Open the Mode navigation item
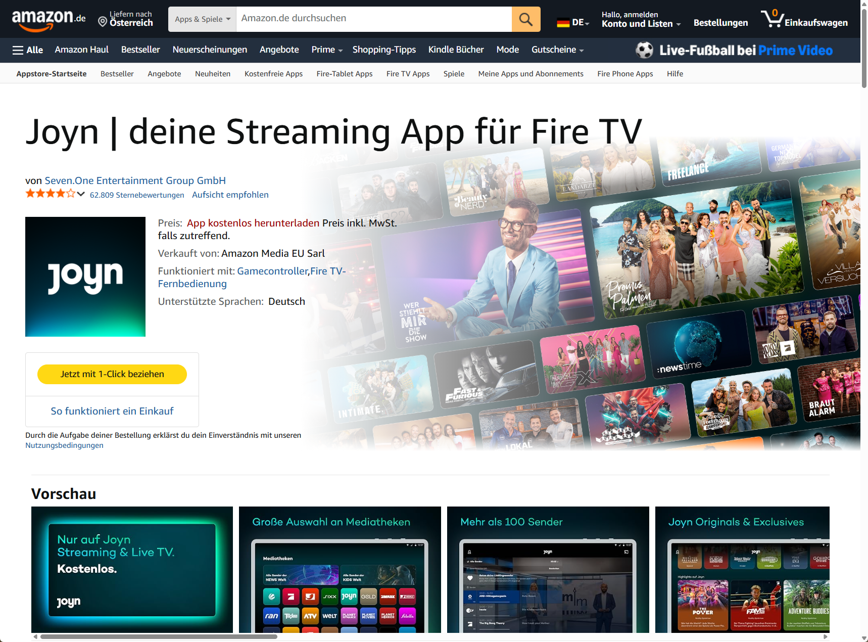Screen dimensions: 868x642 508,50
